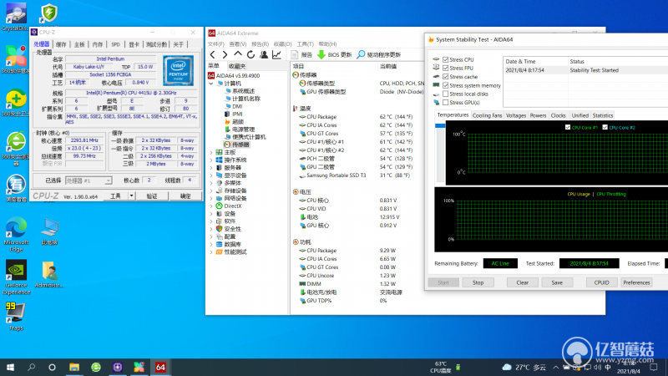Open the AIDA64 文件(F) menu
Screen dimensions: 668x376
click(x=216, y=44)
